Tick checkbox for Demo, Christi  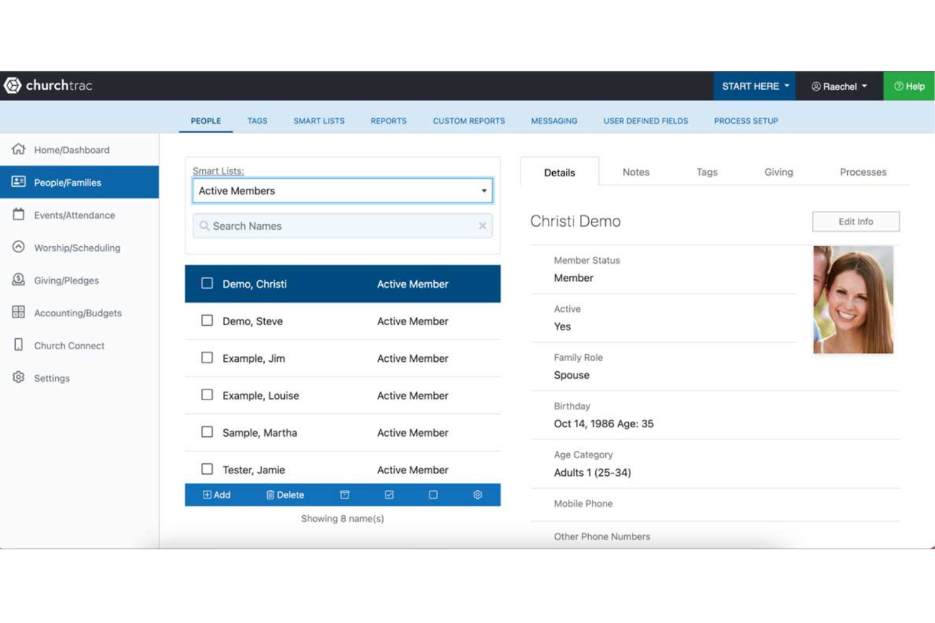pyautogui.click(x=207, y=283)
